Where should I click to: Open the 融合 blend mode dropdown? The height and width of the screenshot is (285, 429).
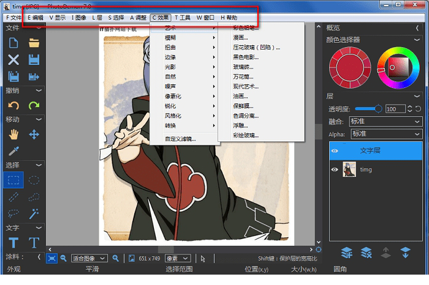pos(385,121)
